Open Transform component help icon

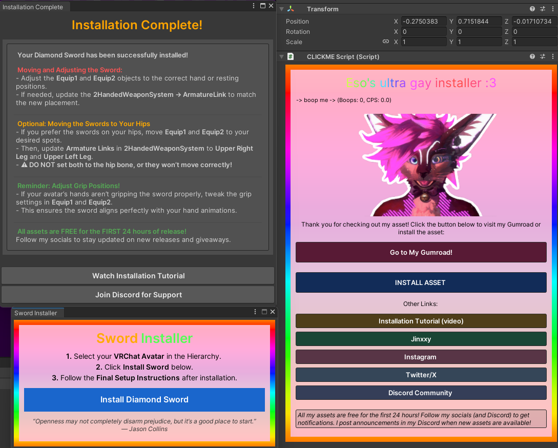coord(532,9)
